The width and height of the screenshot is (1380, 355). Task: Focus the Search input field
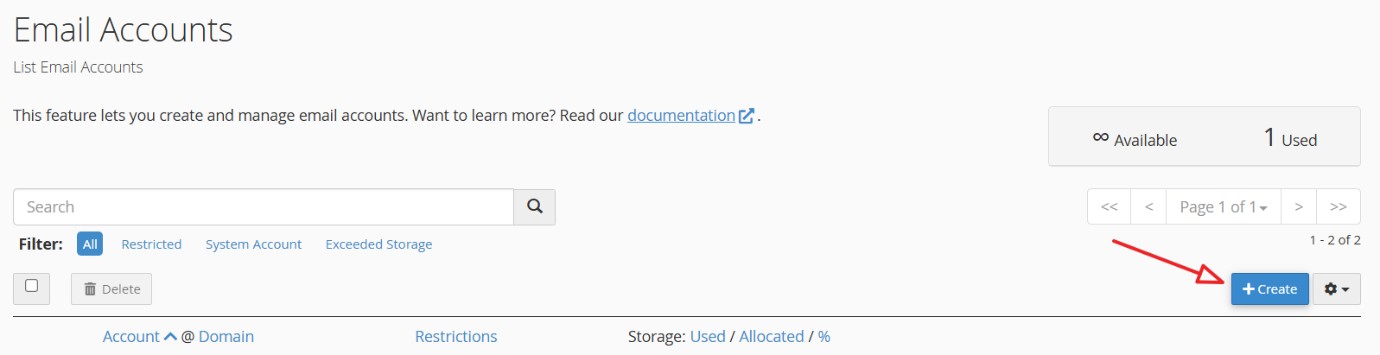264,206
